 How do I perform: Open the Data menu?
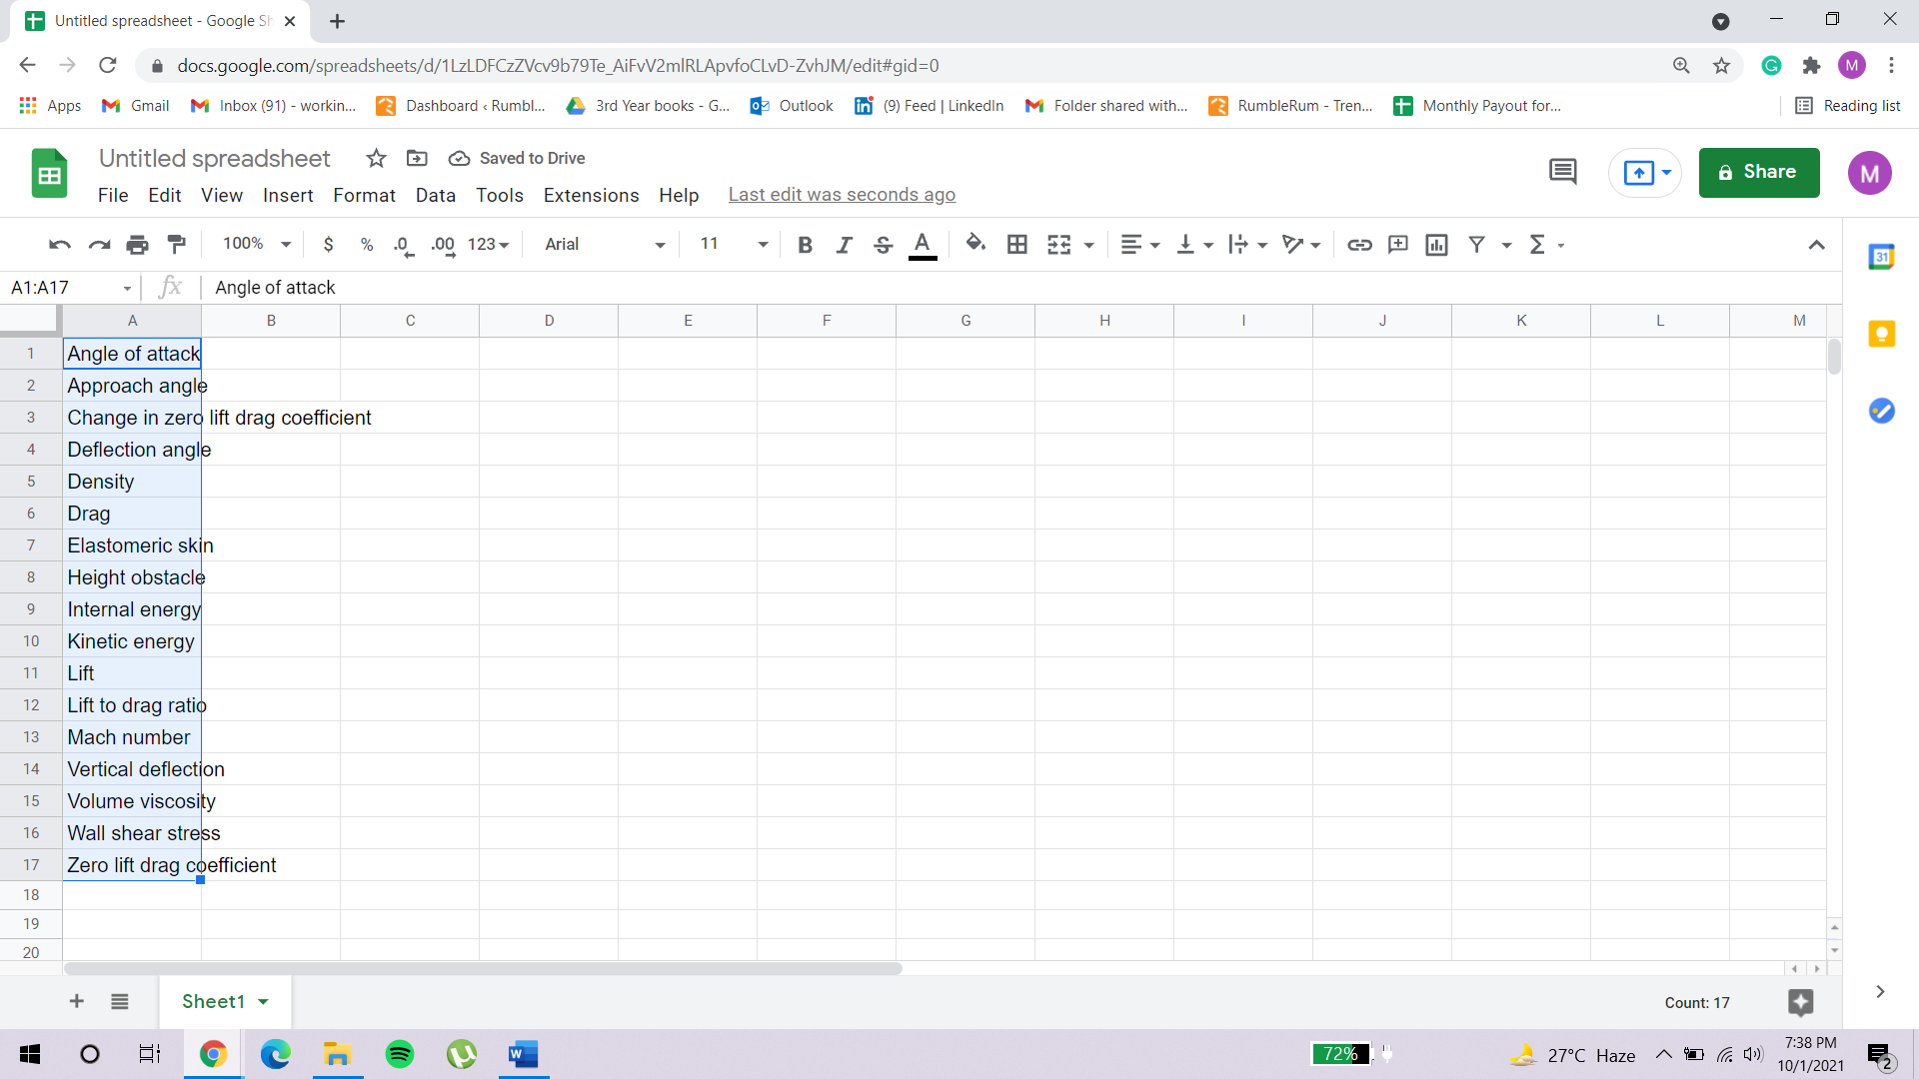436,196
